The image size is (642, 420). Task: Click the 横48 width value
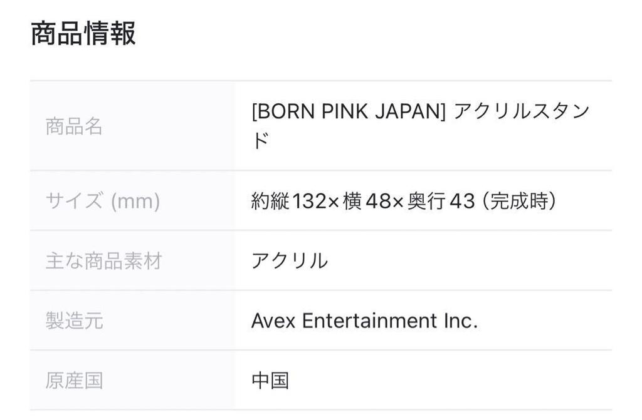click(364, 202)
